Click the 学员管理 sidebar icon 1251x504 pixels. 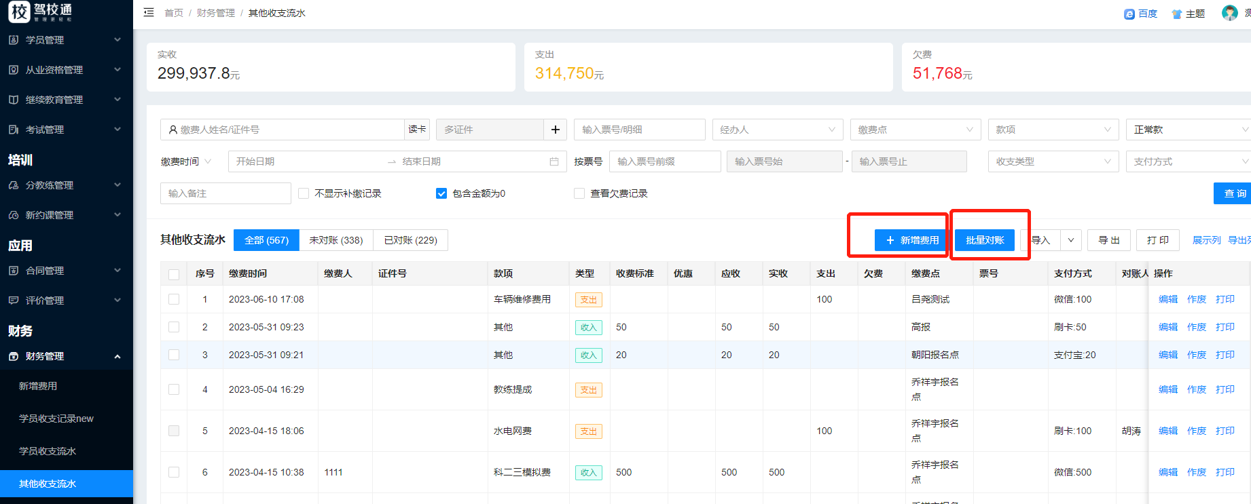(x=14, y=40)
